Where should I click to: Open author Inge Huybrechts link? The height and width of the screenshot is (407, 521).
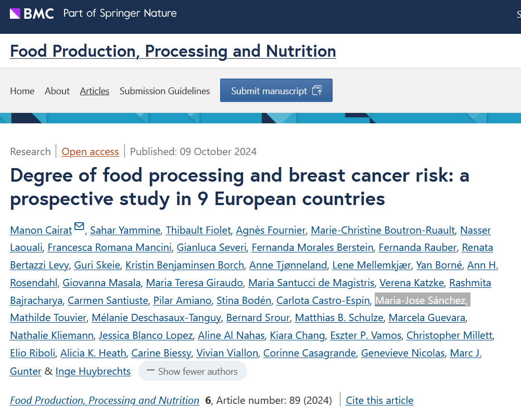93,372
